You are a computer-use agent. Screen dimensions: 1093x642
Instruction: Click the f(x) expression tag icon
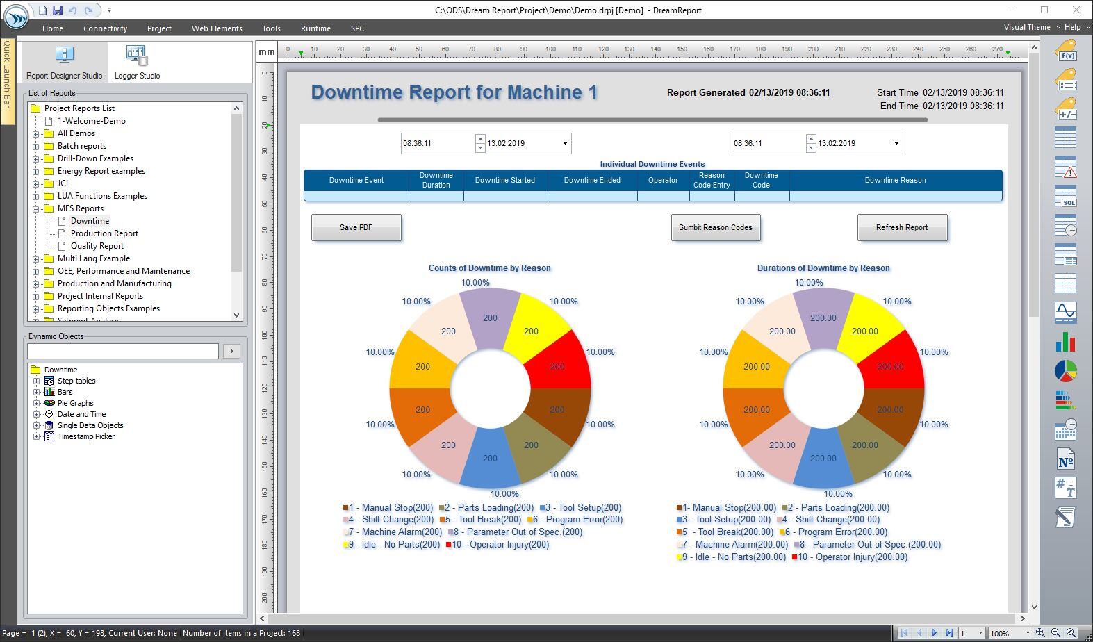point(1065,51)
